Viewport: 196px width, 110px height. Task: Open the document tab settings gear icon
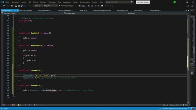[x=189, y=10]
